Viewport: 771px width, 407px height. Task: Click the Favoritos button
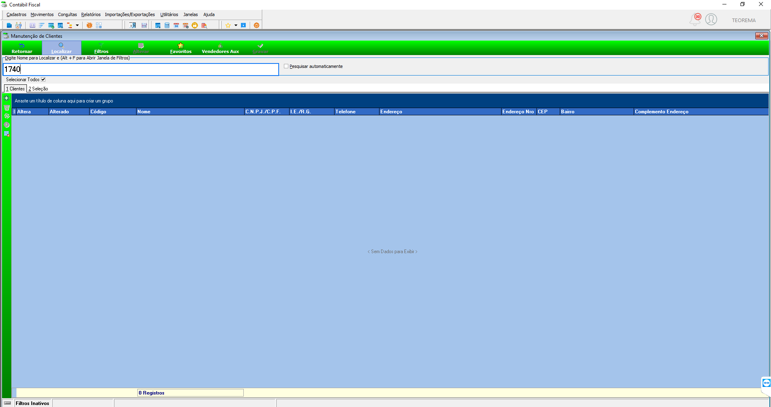pos(181,48)
